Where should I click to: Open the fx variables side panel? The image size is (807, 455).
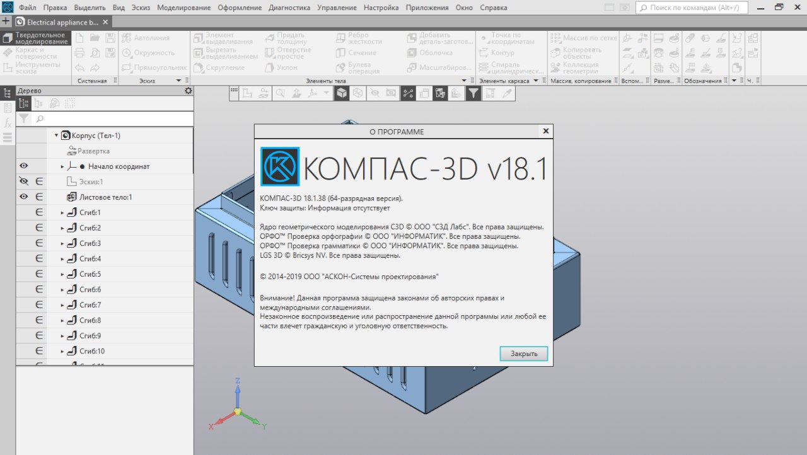[8, 122]
